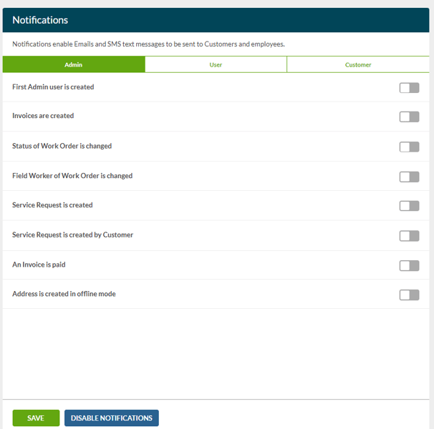
Task: Click the 'Invoices are created' label text
Action: click(x=43, y=116)
